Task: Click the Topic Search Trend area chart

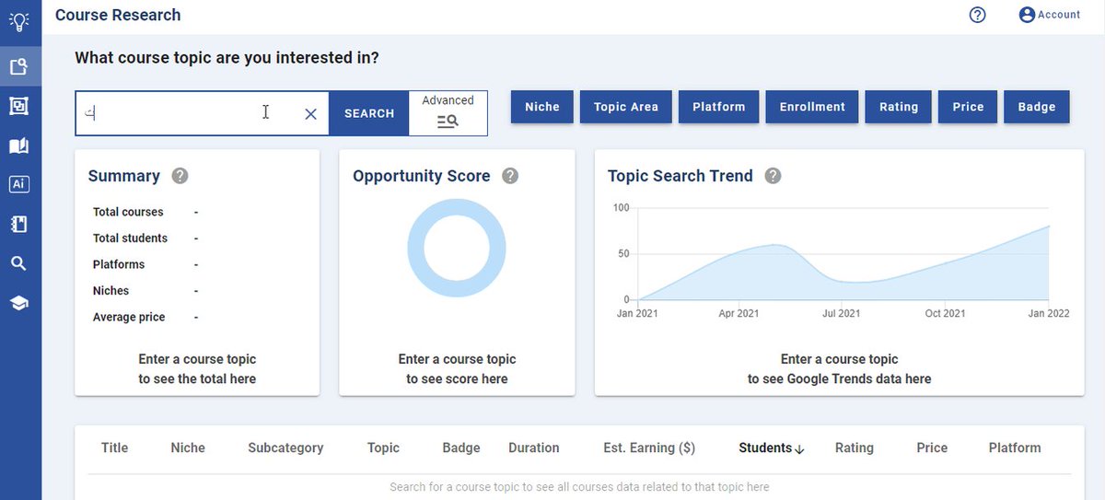Action: 843,262
